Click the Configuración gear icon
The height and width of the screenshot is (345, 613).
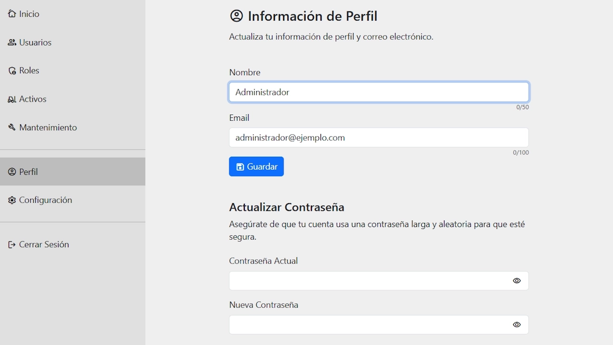click(11, 200)
